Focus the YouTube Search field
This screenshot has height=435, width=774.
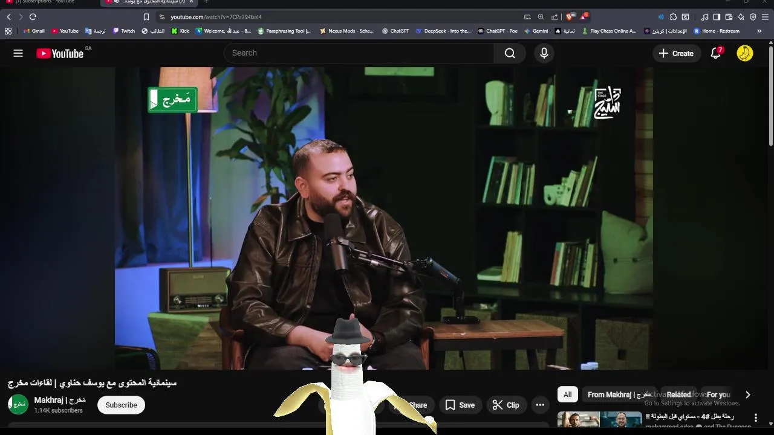(360, 53)
